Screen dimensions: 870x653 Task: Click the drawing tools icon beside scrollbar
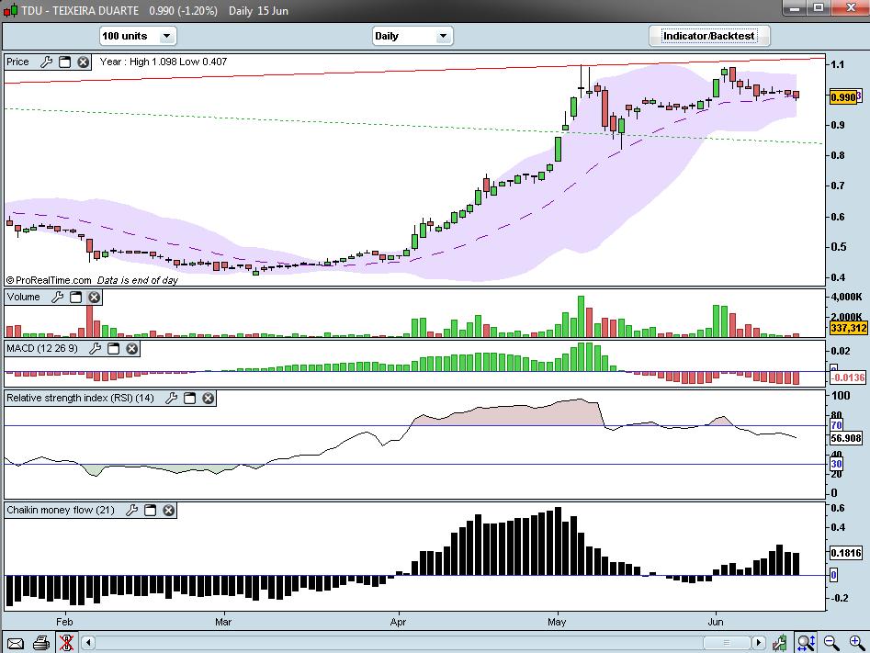(780, 643)
